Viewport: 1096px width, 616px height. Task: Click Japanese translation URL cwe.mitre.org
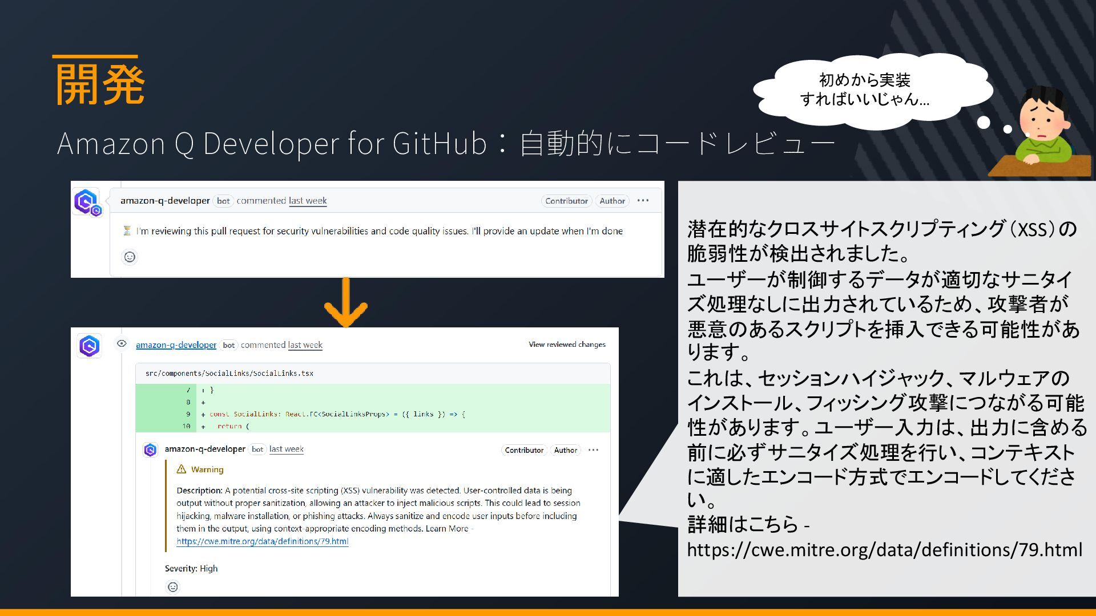pos(885,550)
